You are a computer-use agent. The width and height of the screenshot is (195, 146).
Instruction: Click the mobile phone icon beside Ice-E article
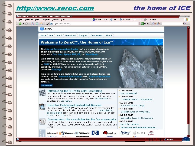(42, 107)
